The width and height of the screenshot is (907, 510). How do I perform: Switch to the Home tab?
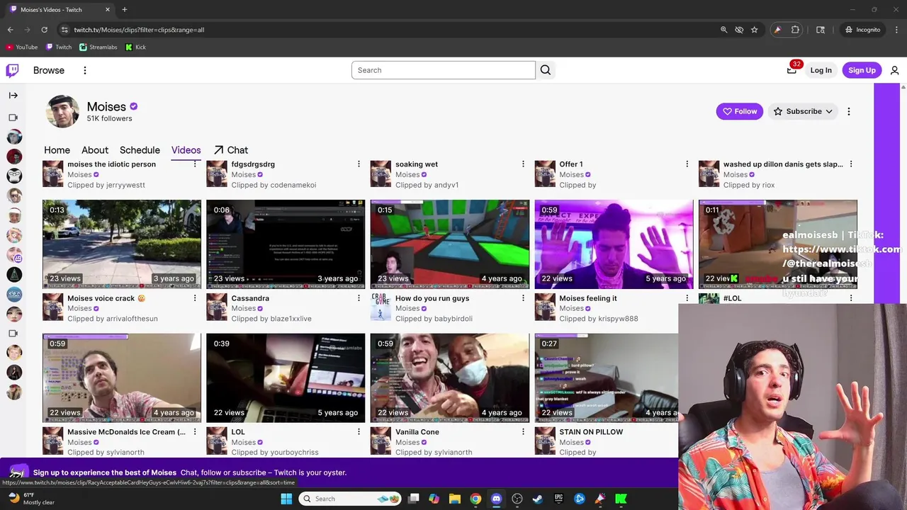click(57, 150)
